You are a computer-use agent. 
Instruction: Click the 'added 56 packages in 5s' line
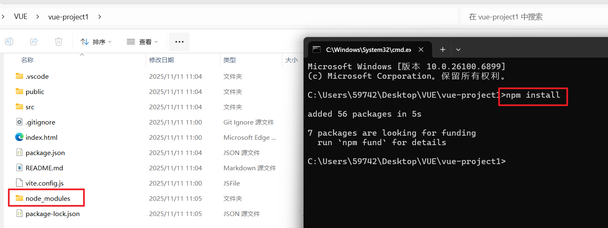pos(365,114)
